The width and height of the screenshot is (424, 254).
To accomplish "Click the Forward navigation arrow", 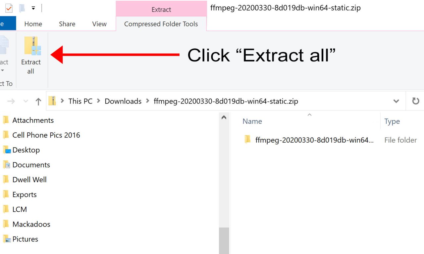I will click(11, 102).
